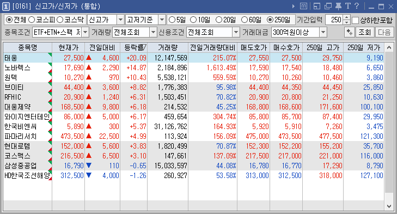
Task: Open the 거래량 전체조회 dropdown
Action: pos(153,32)
